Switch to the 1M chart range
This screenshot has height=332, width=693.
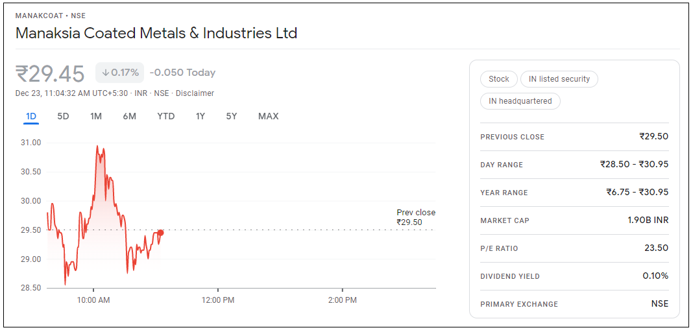(x=96, y=117)
